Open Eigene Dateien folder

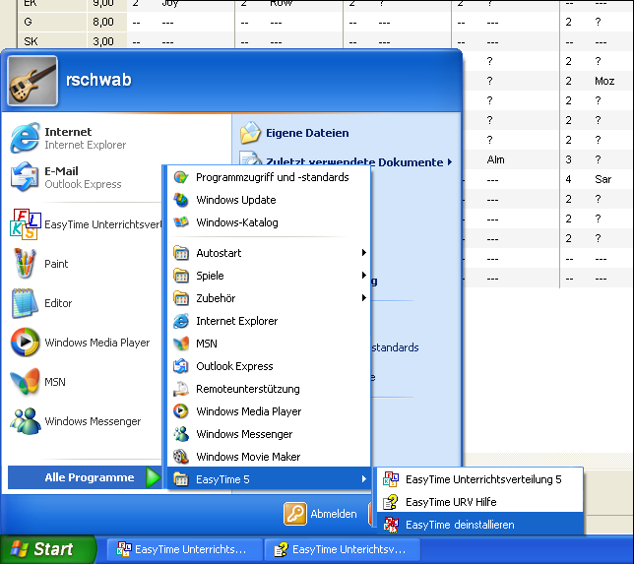tap(306, 133)
